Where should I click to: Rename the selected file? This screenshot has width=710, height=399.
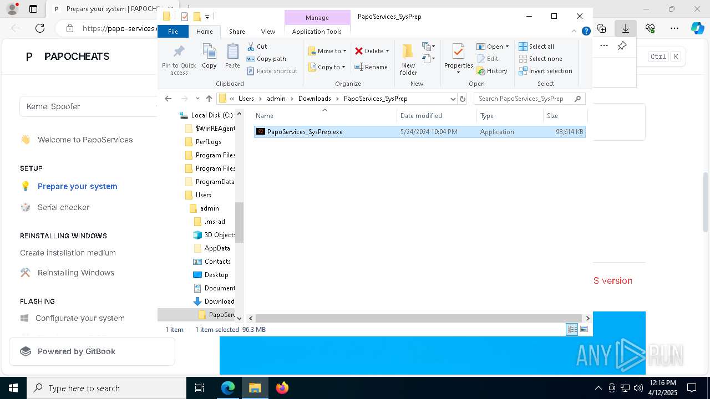point(371,67)
